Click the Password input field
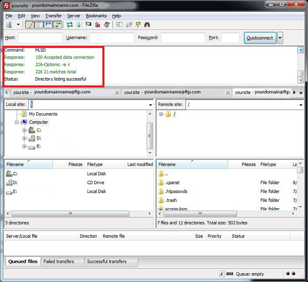308x282 pixels. click(183, 38)
